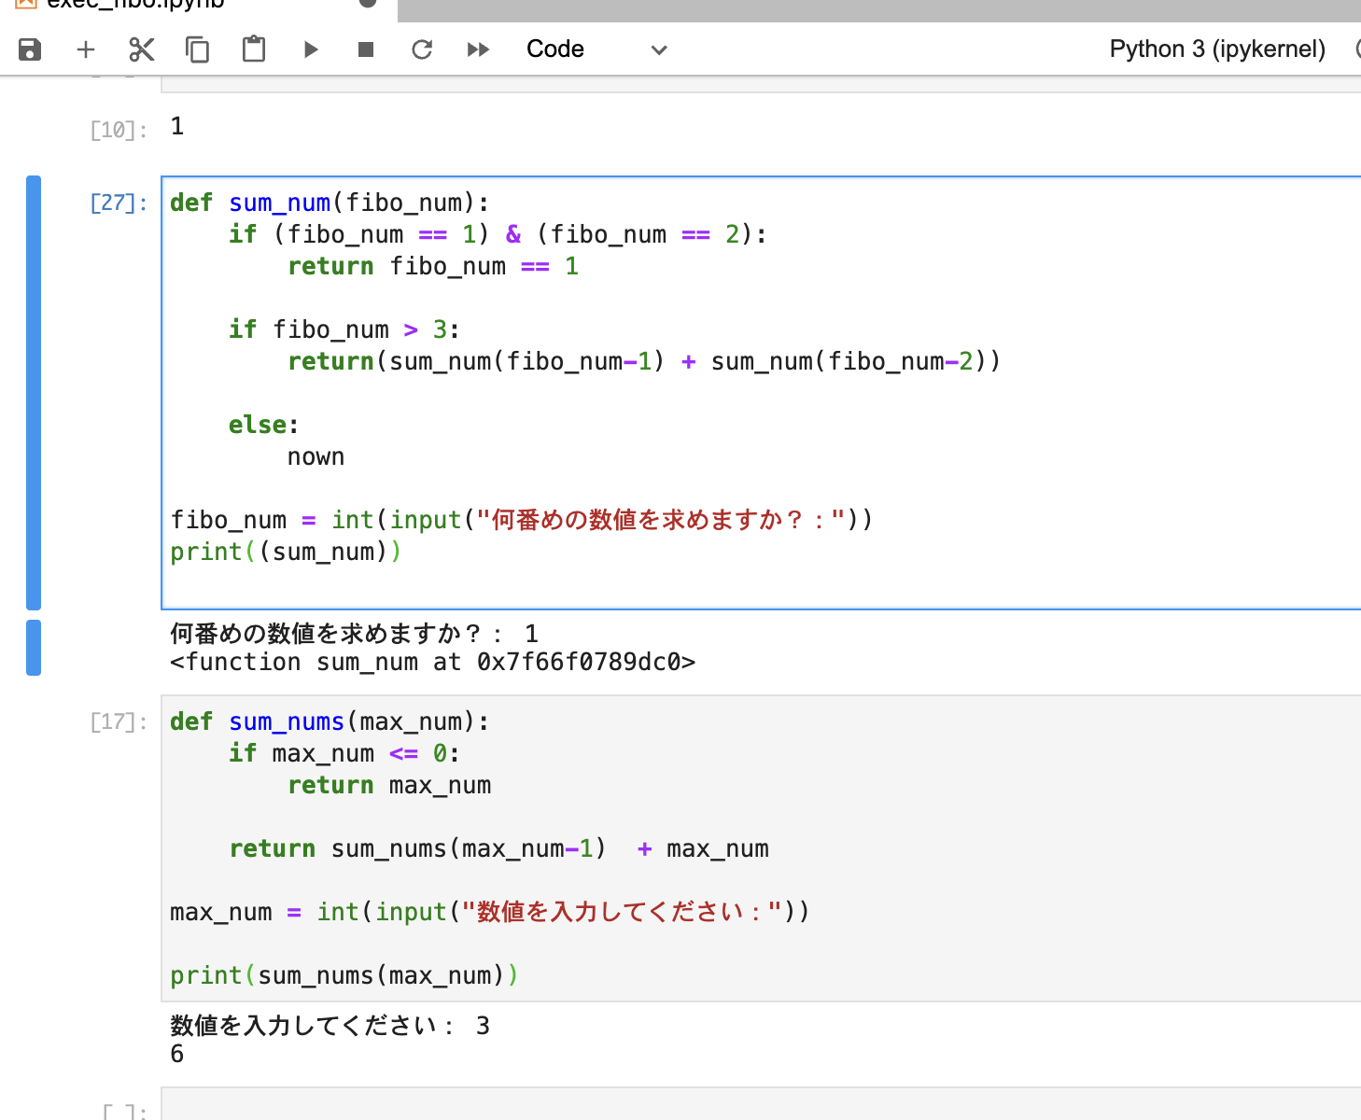Screen dimensions: 1361x1120
Task: Restart and run all cells with fast-forward icon
Action: [x=478, y=49]
